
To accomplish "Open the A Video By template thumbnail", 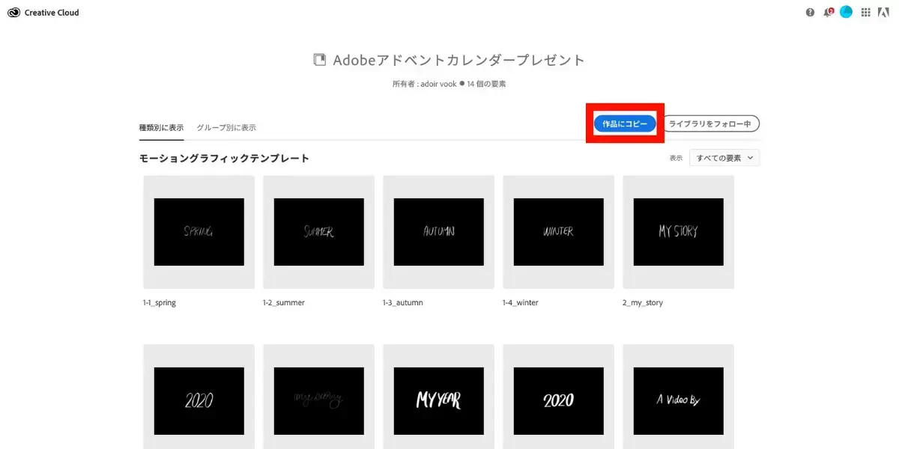I will (678, 400).
